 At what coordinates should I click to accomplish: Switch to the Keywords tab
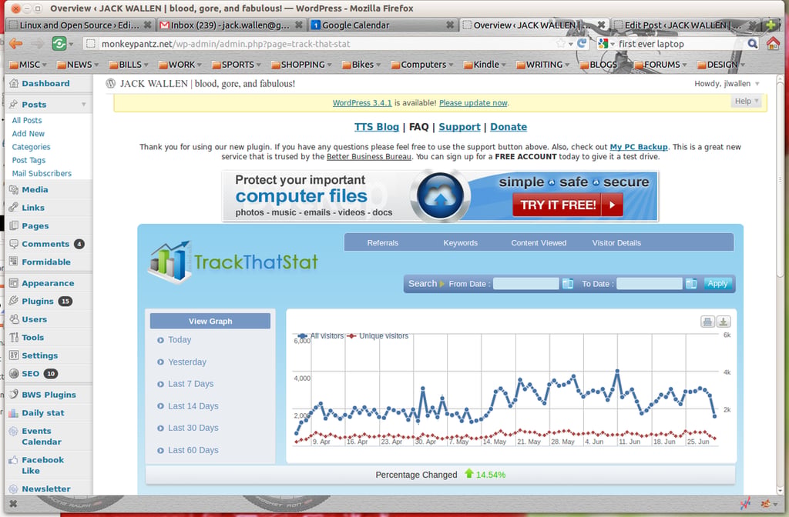tap(461, 242)
